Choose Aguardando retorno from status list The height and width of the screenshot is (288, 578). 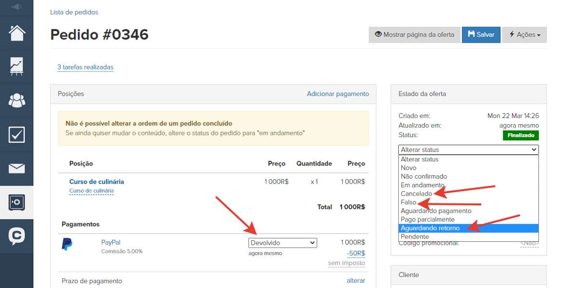430,228
